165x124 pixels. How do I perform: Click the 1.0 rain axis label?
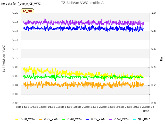(x=153, y=13)
